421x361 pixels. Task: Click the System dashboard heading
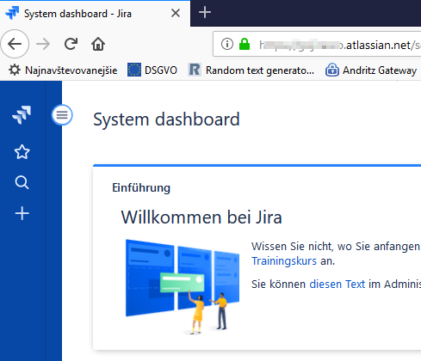point(166,119)
